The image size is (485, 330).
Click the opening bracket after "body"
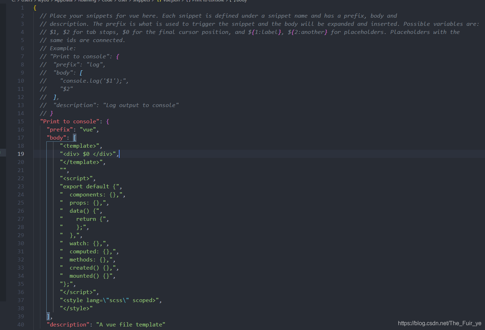pyautogui.click(x=75, y=138)
